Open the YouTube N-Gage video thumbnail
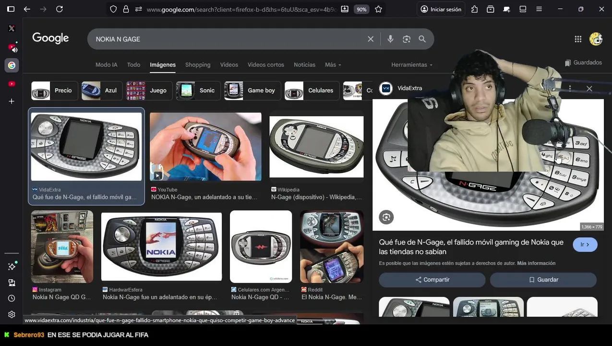Image resolution: width=612 pixels, height=346 pixels. point(205,147)
